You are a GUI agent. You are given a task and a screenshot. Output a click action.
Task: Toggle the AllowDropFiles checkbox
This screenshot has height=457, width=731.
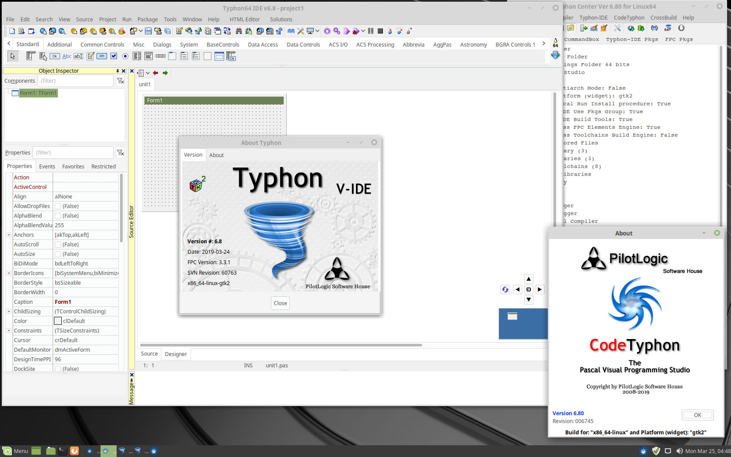pos(58,206)
